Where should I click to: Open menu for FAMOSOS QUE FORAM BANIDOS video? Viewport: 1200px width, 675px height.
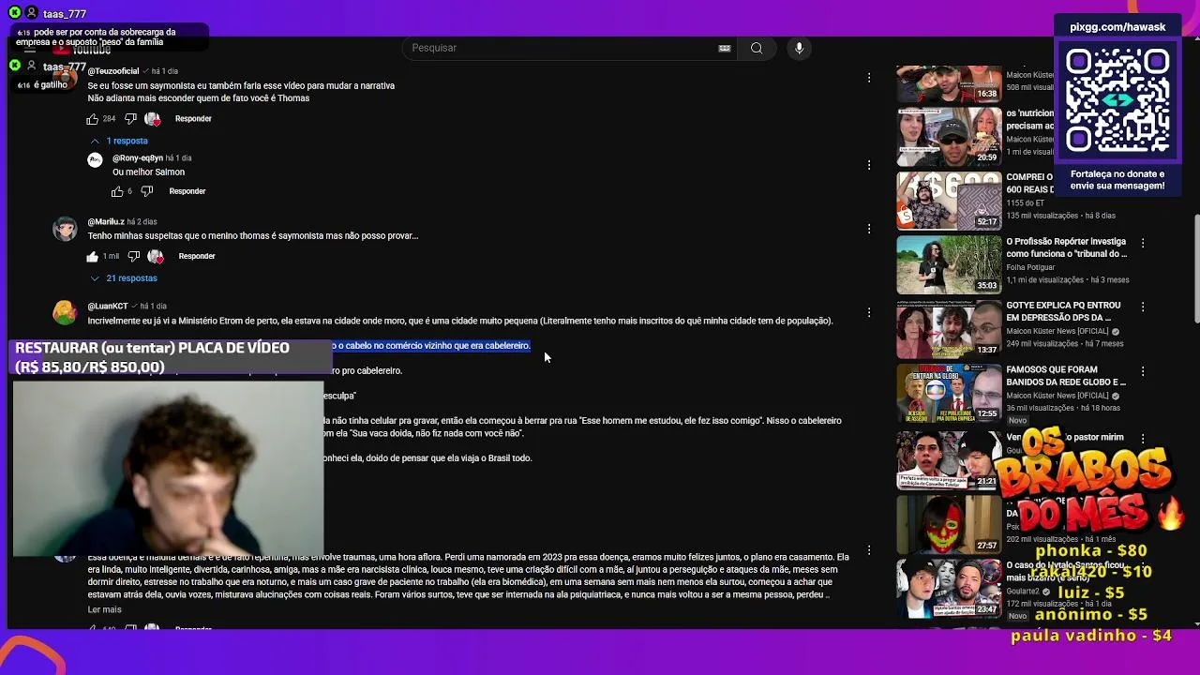pos(1143,372)
